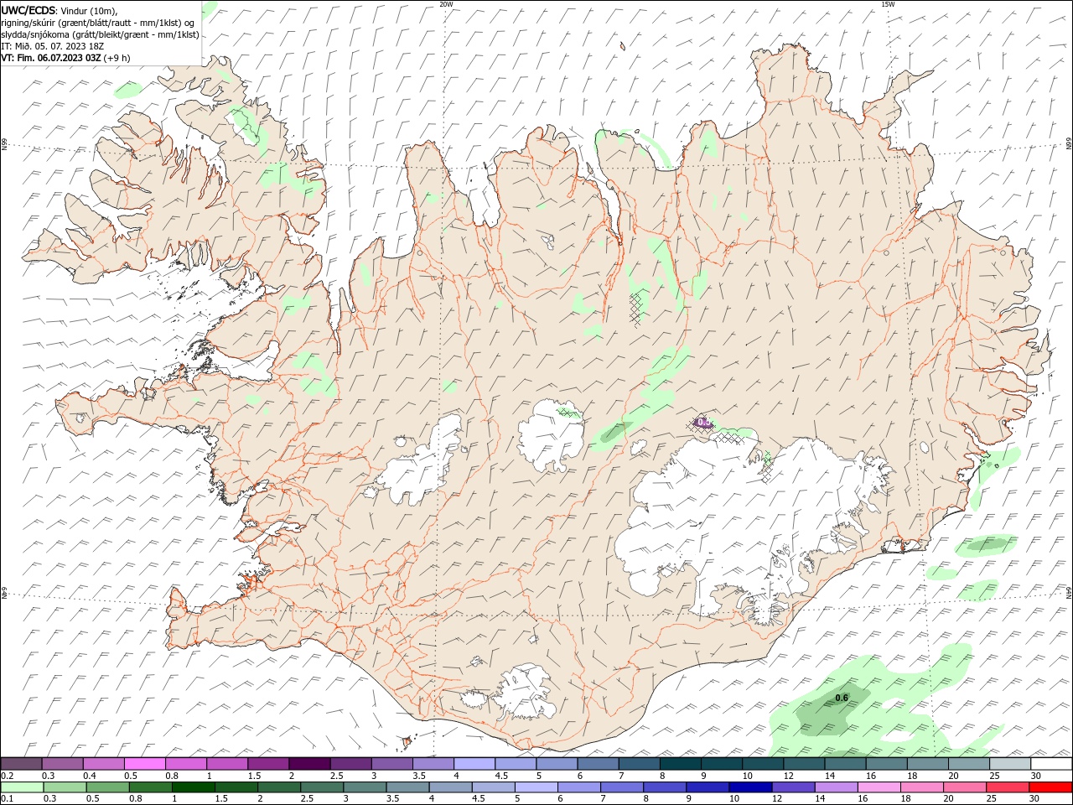Viewport: 1073px width, 805px height.
Task: Click the "15W" longitude label
Action: coord(888,4)
